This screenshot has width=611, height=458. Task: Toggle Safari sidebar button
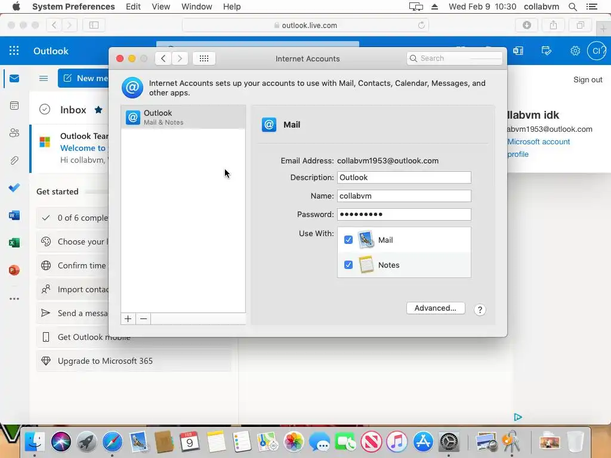point(94,25)
